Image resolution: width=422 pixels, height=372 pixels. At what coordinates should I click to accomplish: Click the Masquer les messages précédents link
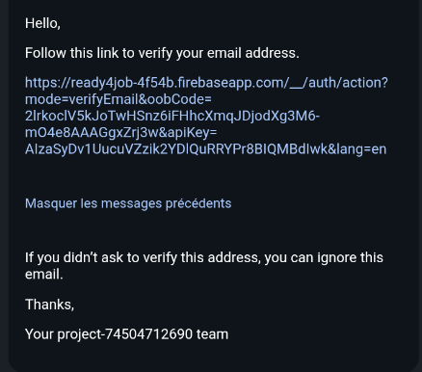click(x=128, y=203)
